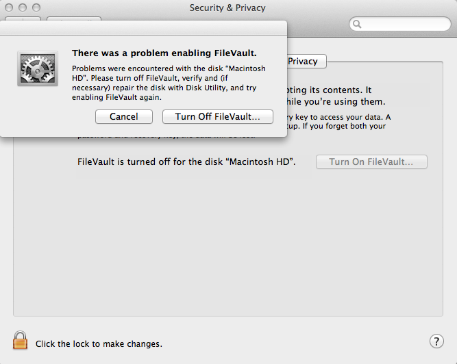Click 'FileVault is turned off' status text
Image resolution: width=457 pixels, height=364 pixels.
pos(186,161)
